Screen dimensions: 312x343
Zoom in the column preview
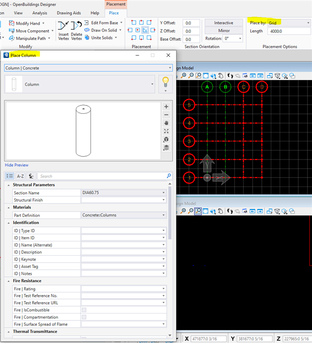166,106
